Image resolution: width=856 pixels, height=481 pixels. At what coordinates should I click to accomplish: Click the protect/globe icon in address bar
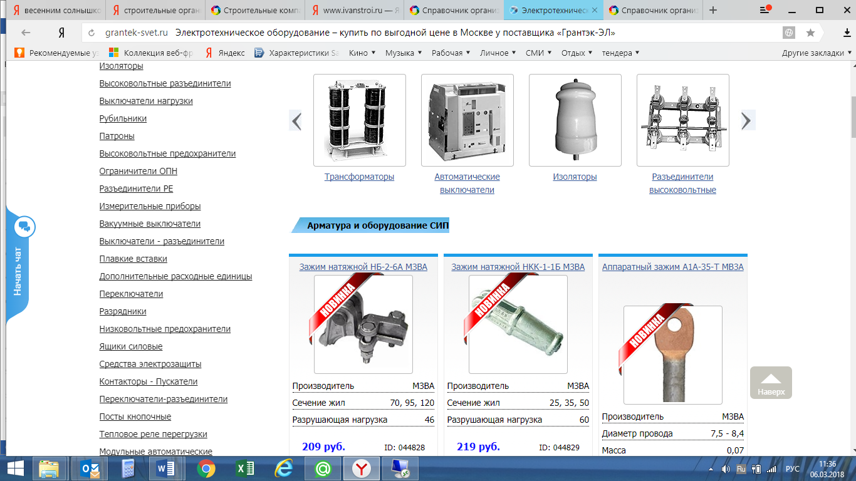(x=789, y=33)
